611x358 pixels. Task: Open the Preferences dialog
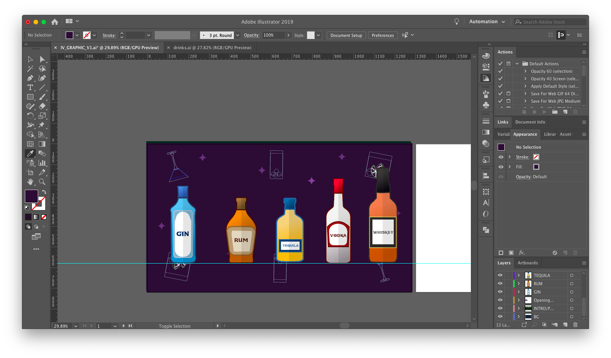click(383, 35)
